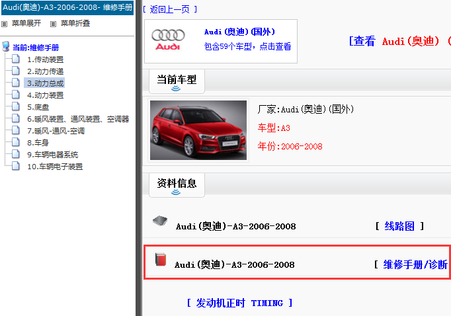Open 7.暖风-通风-空调 section

click(x=56, y=131)
